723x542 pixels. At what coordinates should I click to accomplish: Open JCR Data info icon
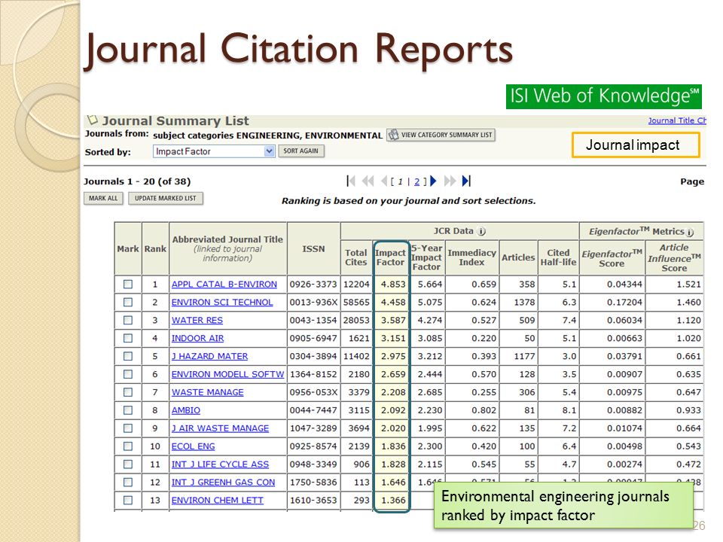(481, 231)
